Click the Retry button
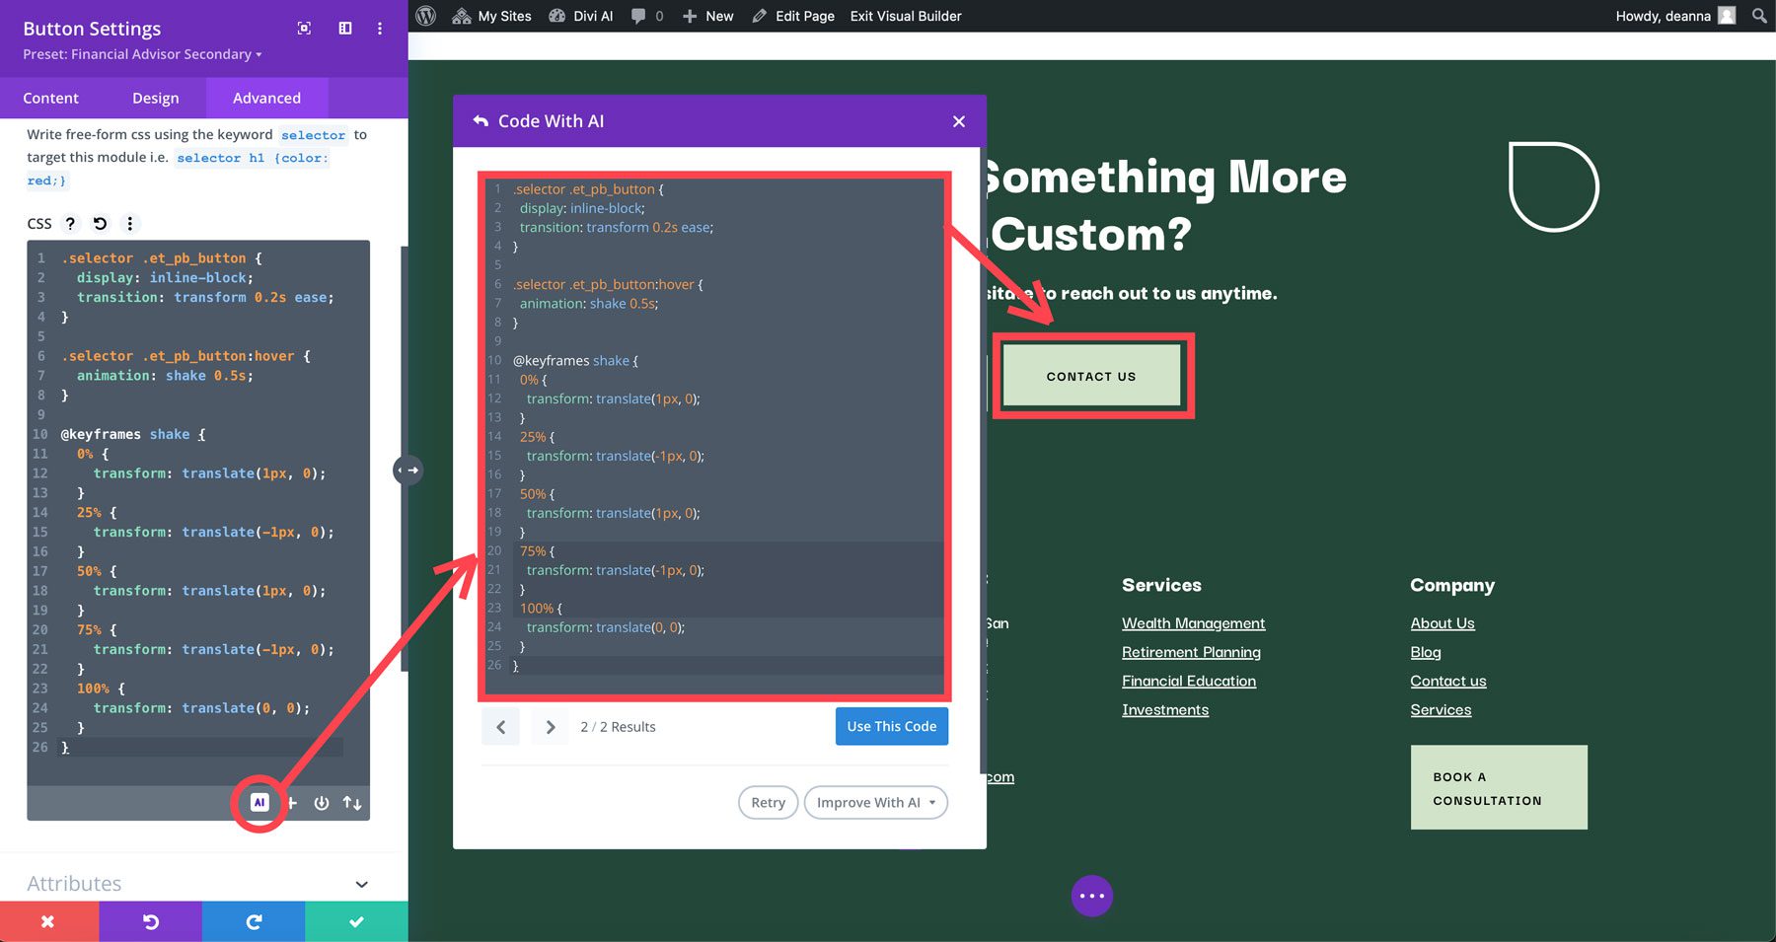 coord(768,802)
